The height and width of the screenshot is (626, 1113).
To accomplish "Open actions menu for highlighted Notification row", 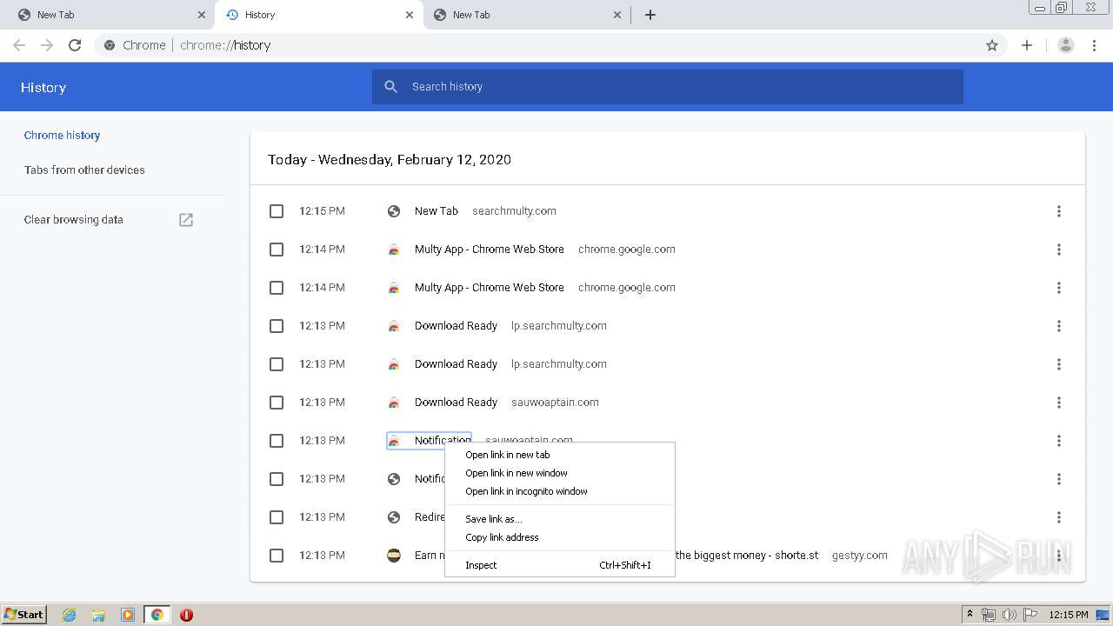I will pyautogui.click(x=1059, y=441).
